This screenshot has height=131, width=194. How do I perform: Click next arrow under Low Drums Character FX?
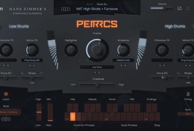[x=8, y=65]
